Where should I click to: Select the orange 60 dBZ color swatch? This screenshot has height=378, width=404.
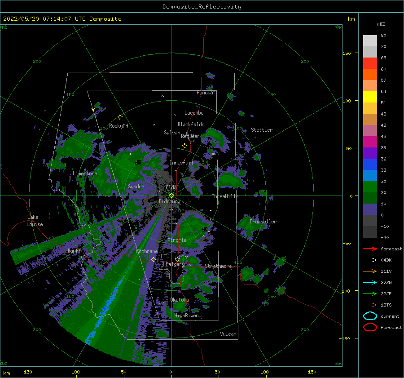[370, 74]
